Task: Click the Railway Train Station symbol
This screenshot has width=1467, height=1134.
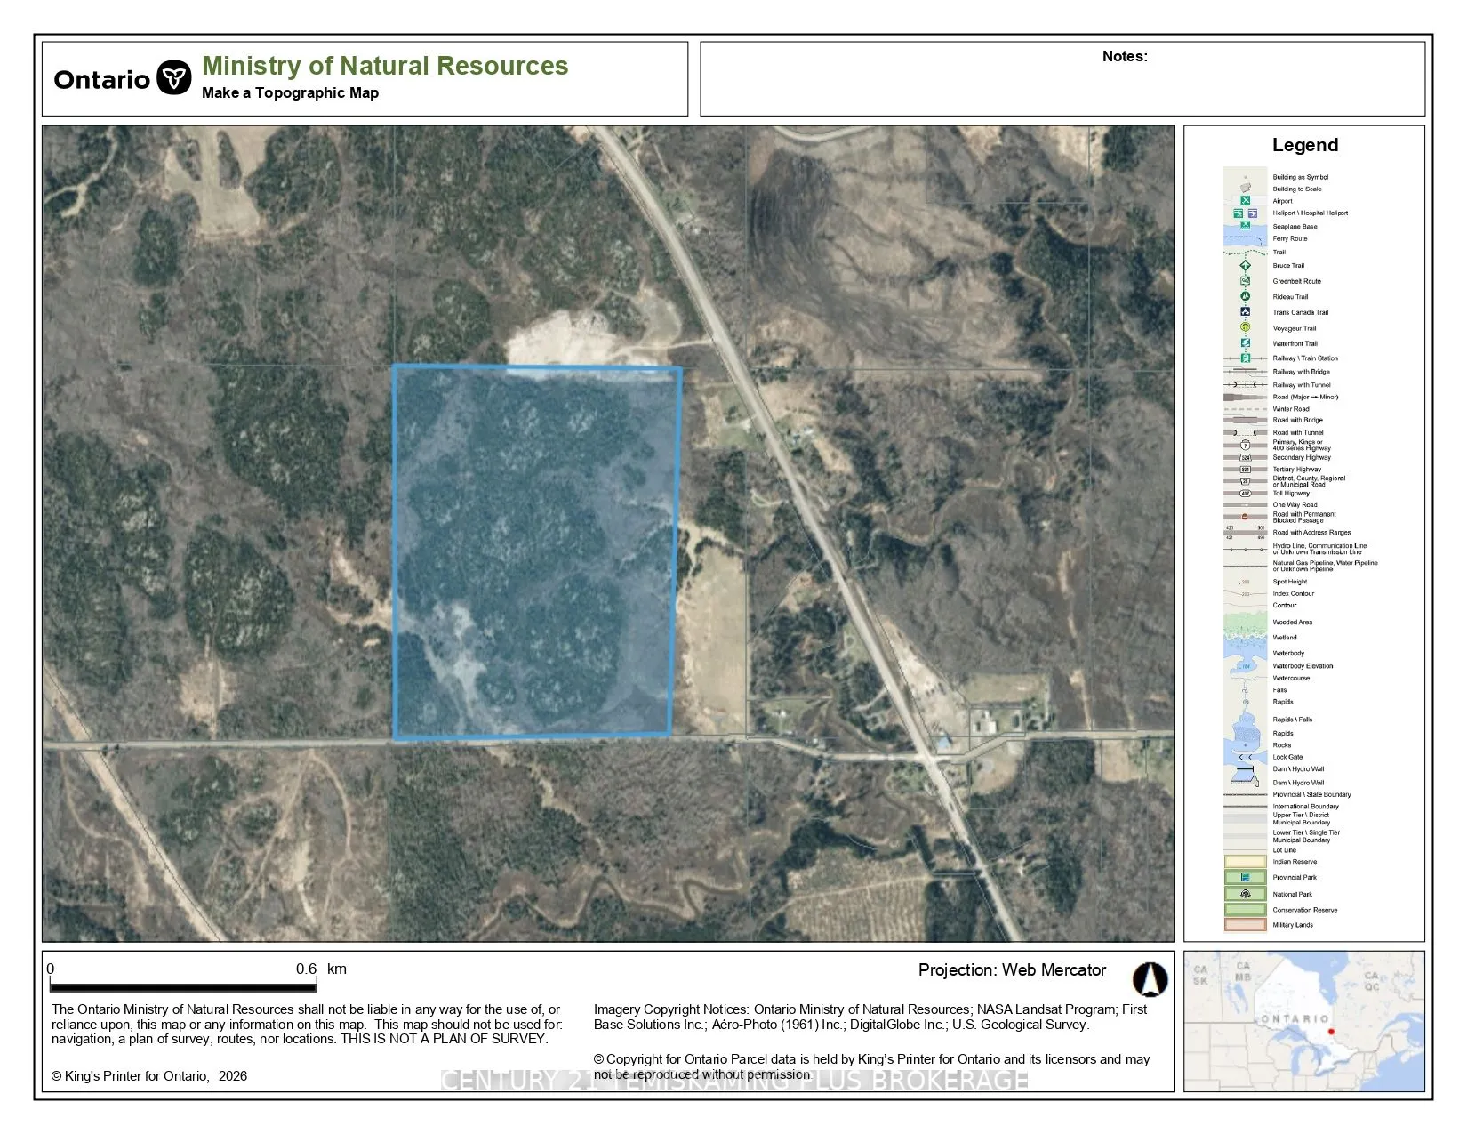Action: click(x=1246, y=358)
